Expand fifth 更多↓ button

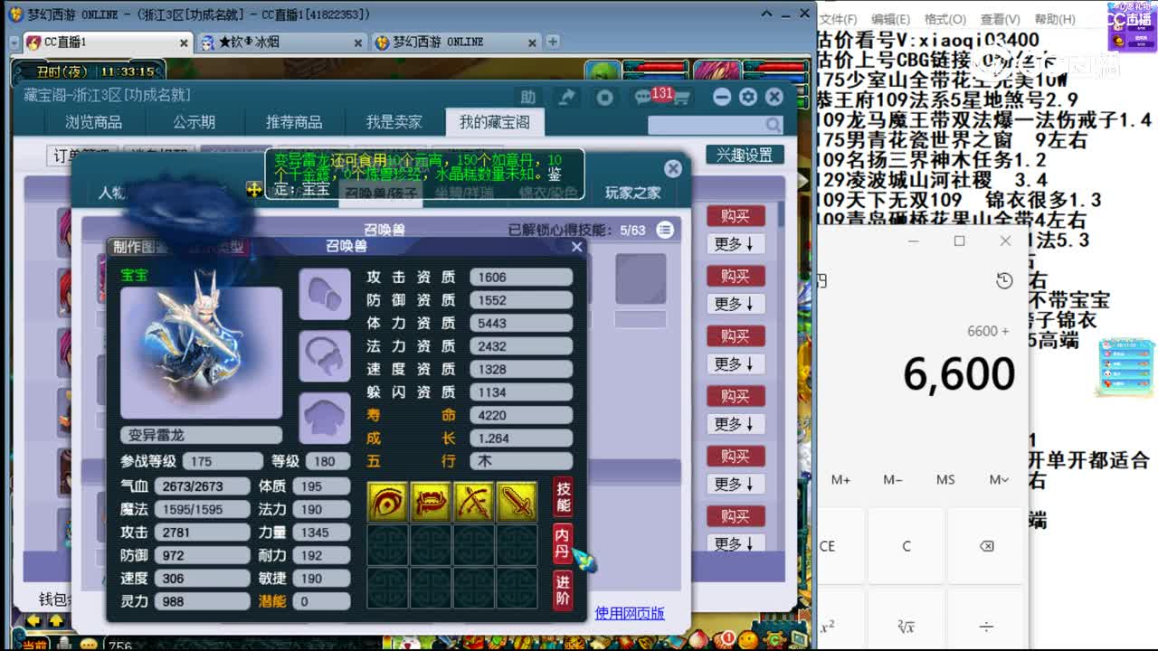coord(735,484)
